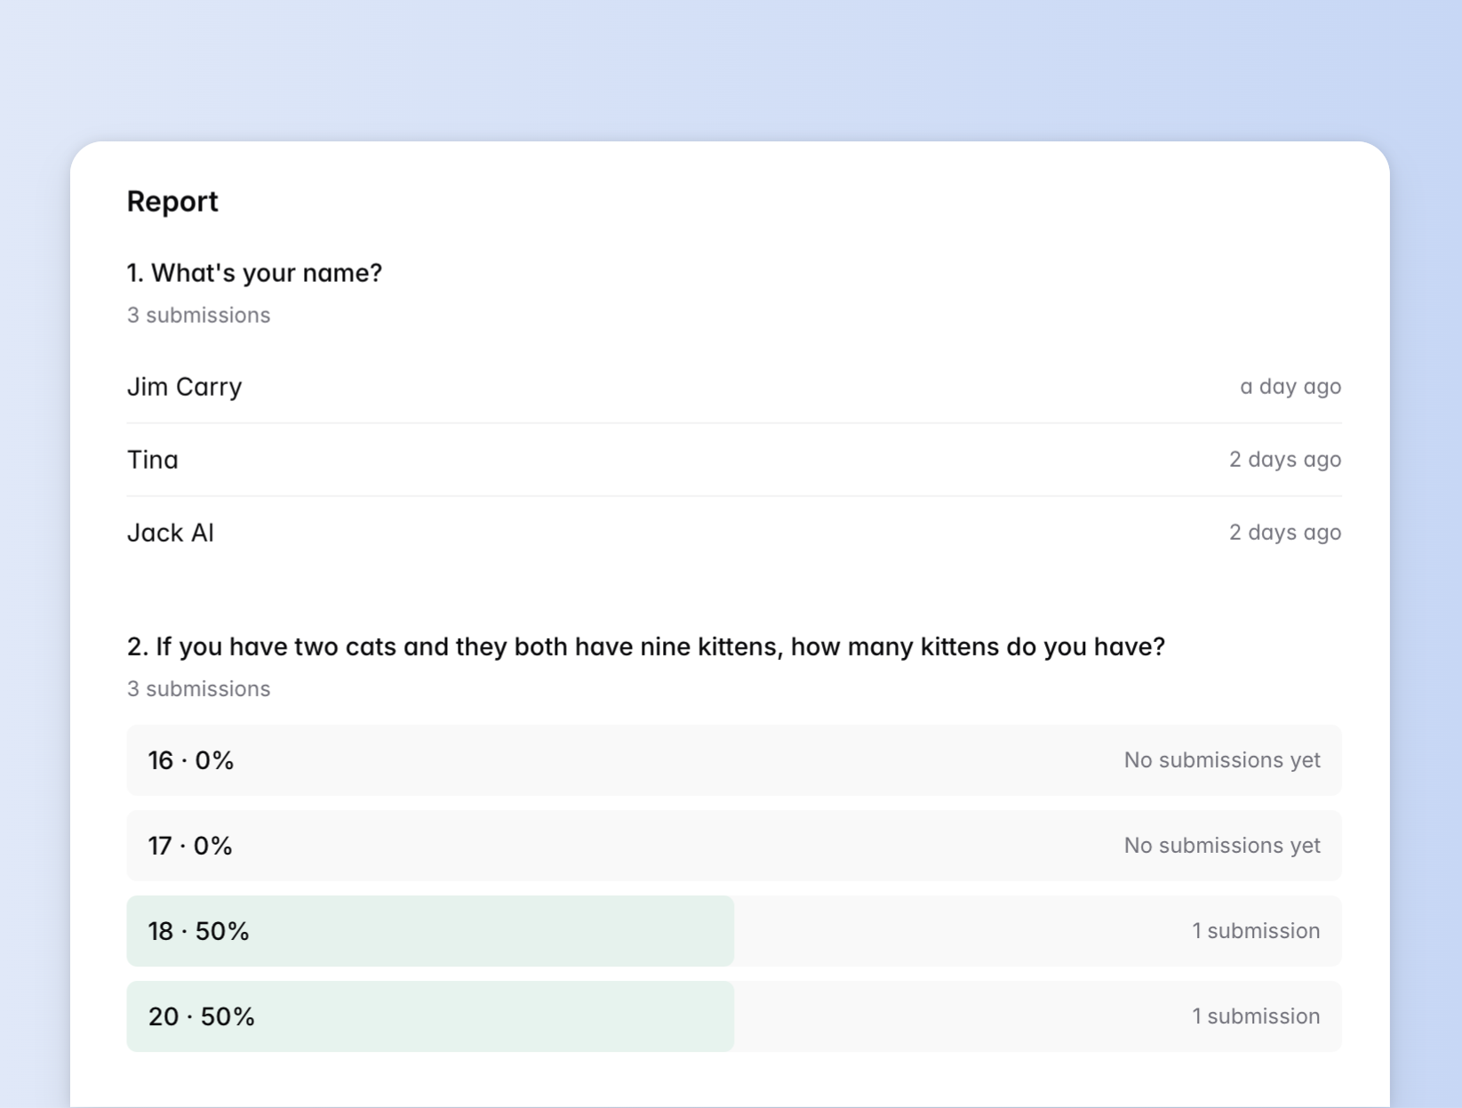Screen dimensions: 1462x1108
Task: Click "1 submission" label for answer 20
Action: (1256, 1016)
